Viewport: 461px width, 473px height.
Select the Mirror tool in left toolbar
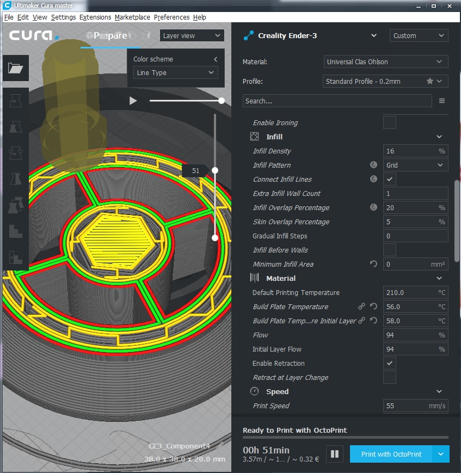tap(16, 179)
